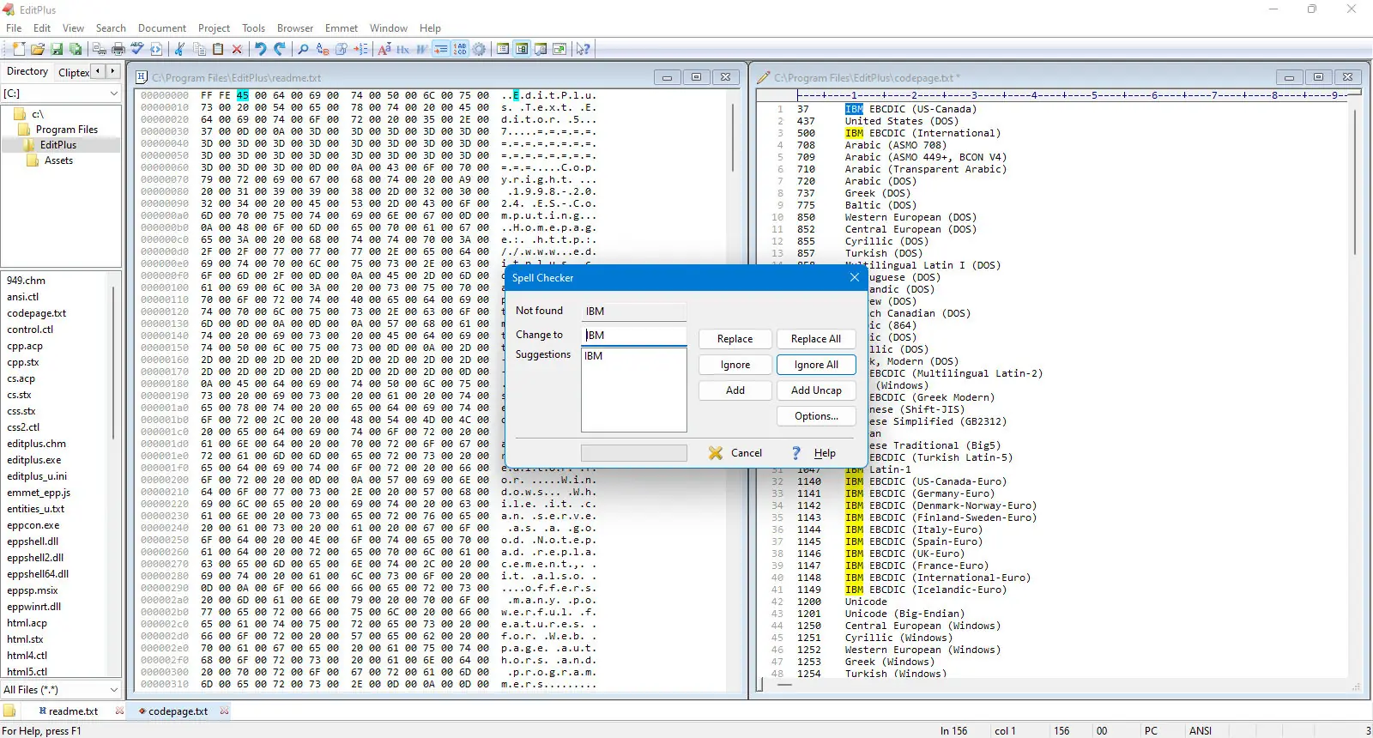Click the left tab-scroll arrow beside Cliptext
Screen dimensions: 1373x738
pos(98,71)
